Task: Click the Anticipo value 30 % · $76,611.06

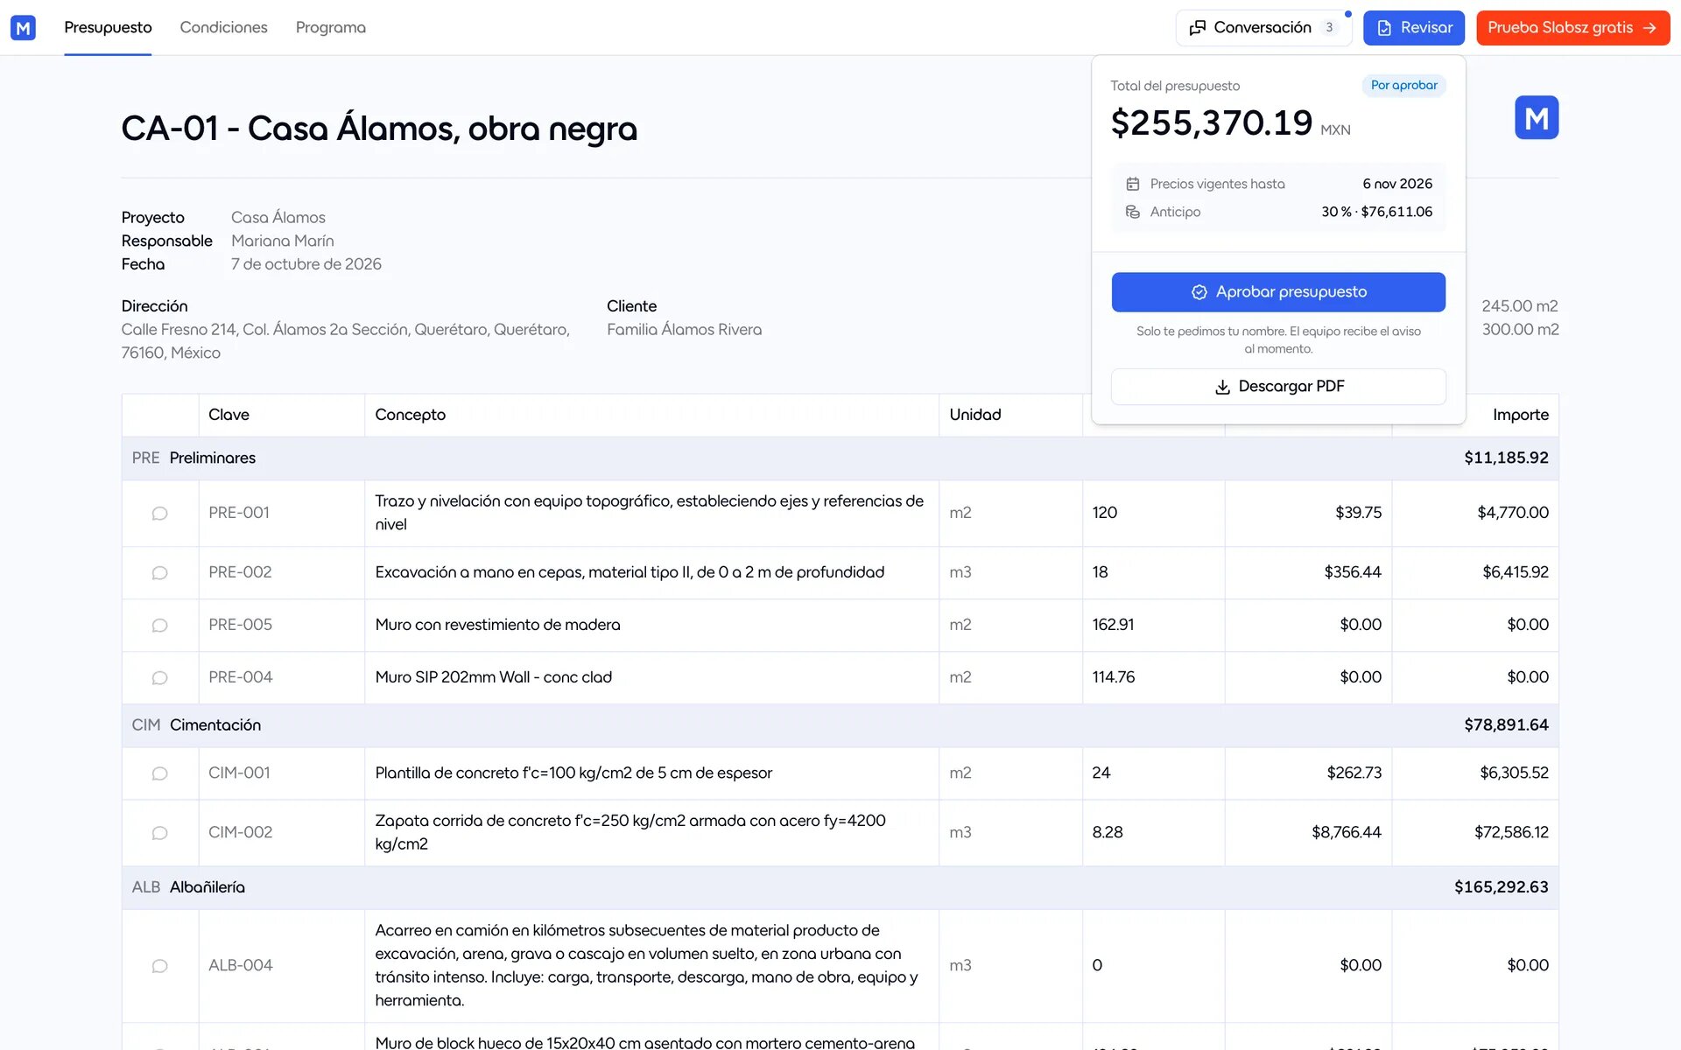Action: pyautogui.click(x=1376, y=212)
